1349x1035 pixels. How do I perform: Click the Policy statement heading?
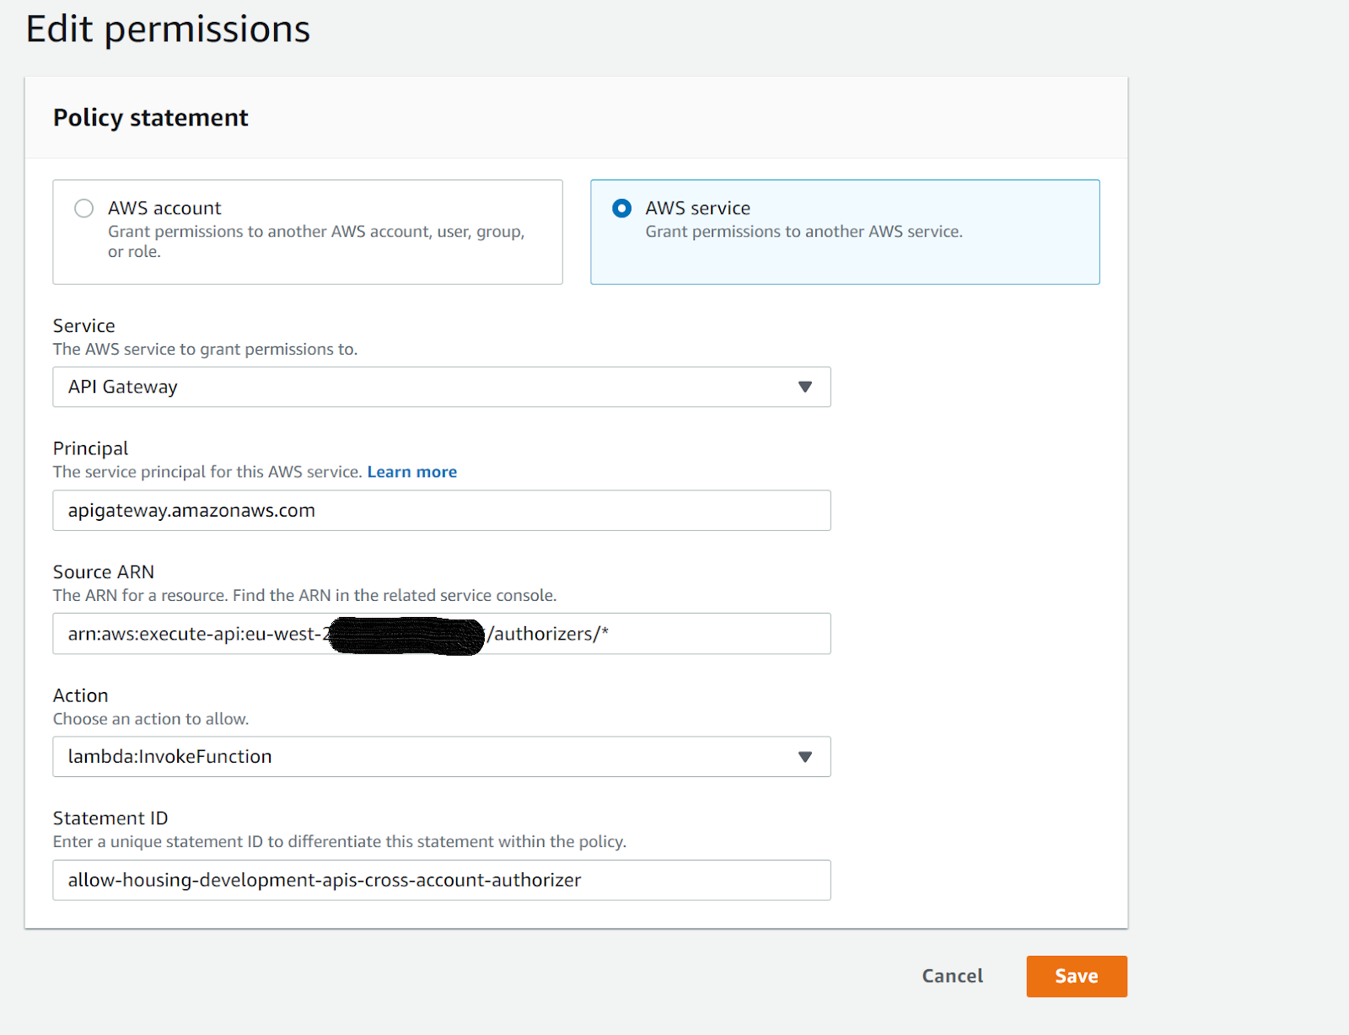(x=151, y=118)
